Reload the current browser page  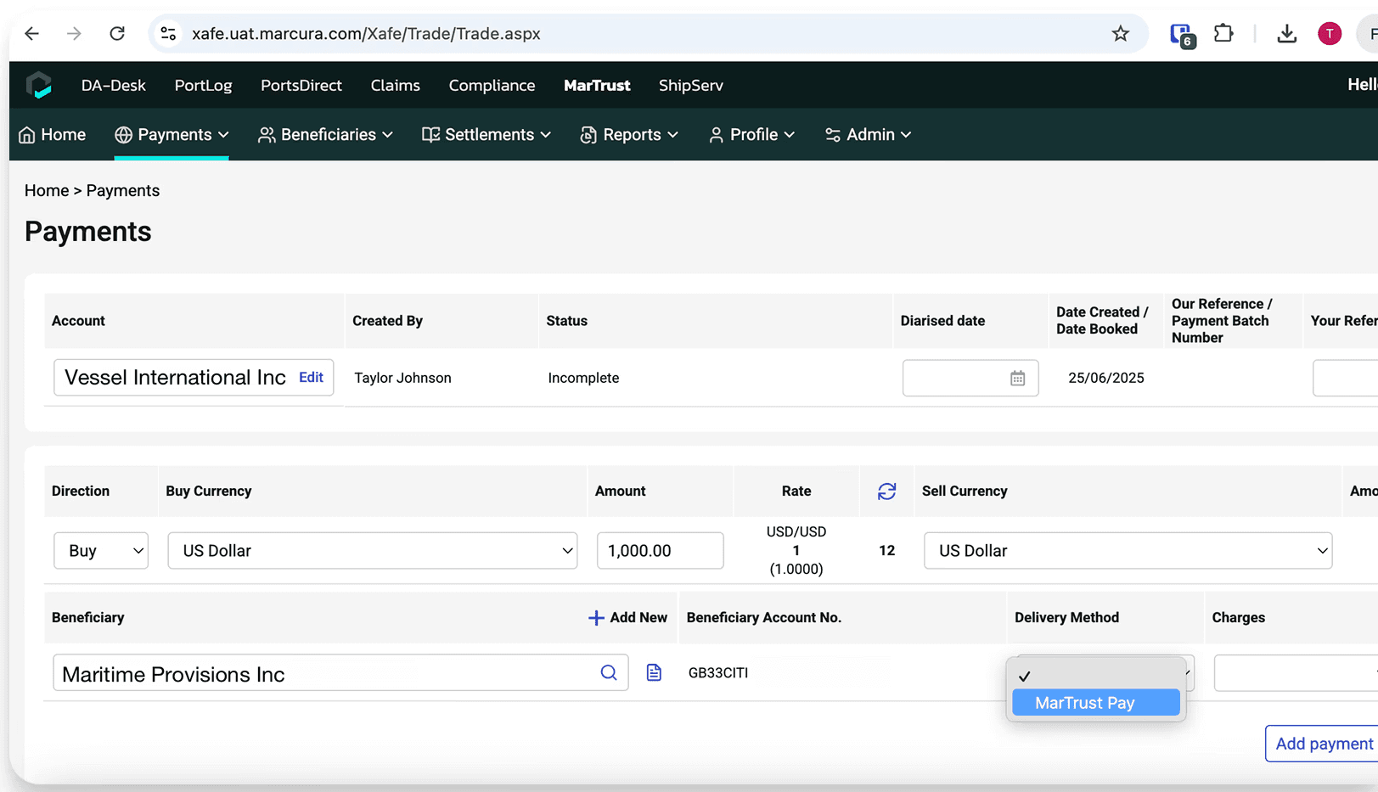(117, 34)
